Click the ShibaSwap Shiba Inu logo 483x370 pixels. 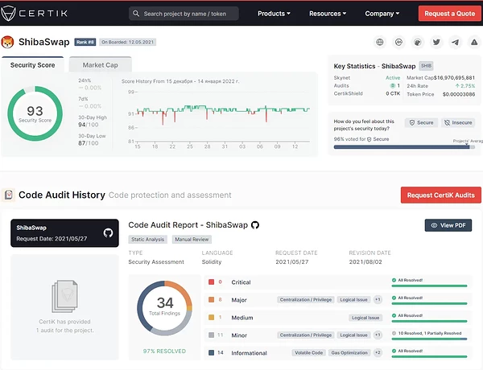click(8, 42)
